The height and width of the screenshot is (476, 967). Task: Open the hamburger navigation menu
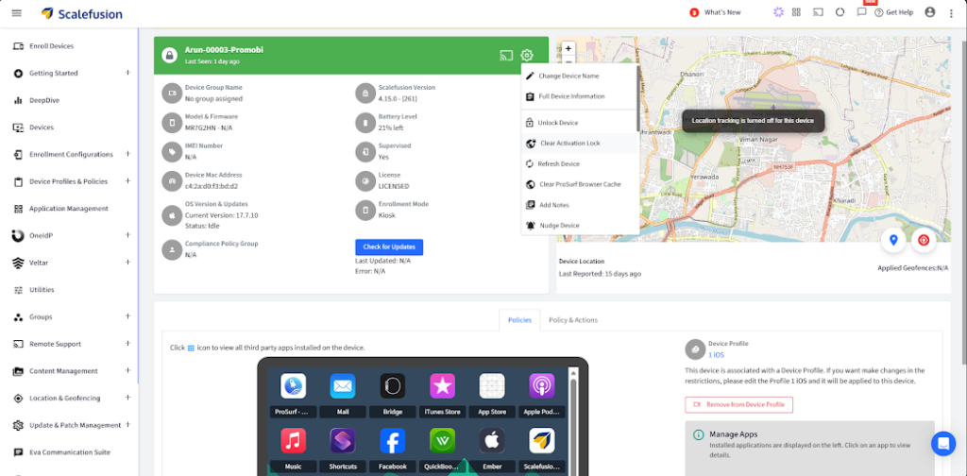click(x=17, y=13)
